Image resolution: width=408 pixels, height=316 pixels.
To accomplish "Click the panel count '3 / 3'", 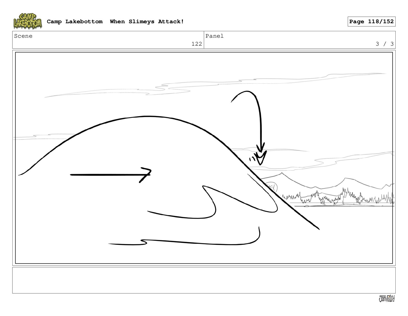I will coord(385,44).
